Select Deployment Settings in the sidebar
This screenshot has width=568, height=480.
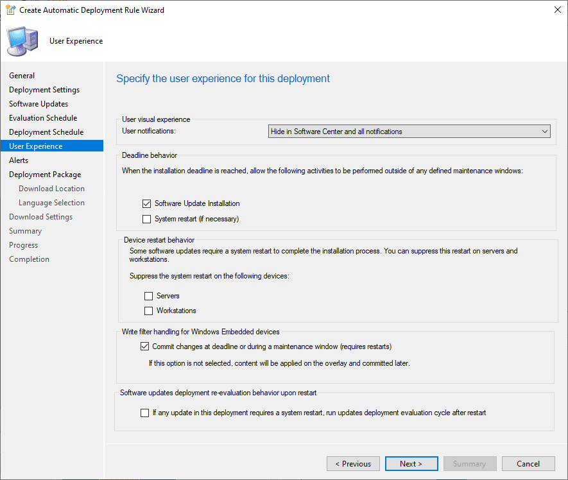(44, 90)
